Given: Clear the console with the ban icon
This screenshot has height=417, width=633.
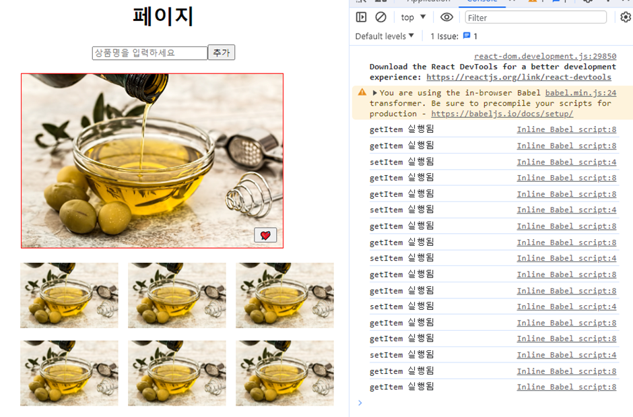Looking at the screenshot, I should [380, 18].
